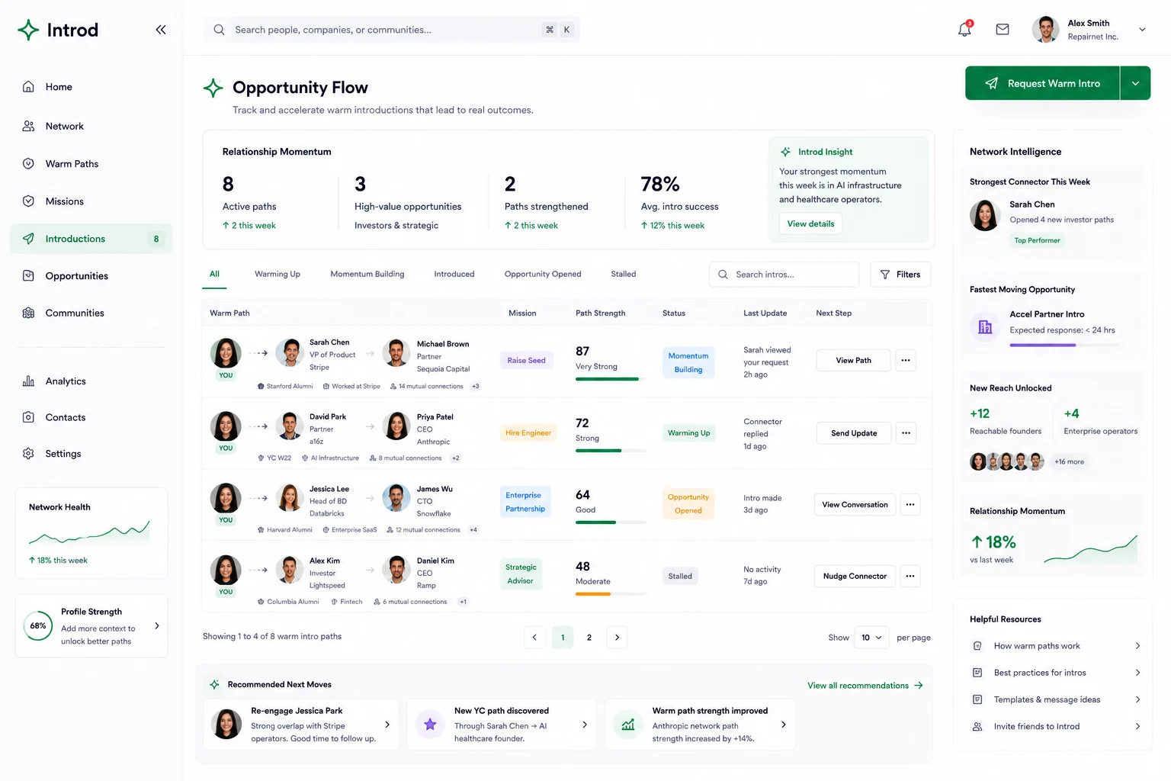The height and width of the screenshot is (781, 1171).
Task: Click the Settings gear icon
Action: pos(28,453)
